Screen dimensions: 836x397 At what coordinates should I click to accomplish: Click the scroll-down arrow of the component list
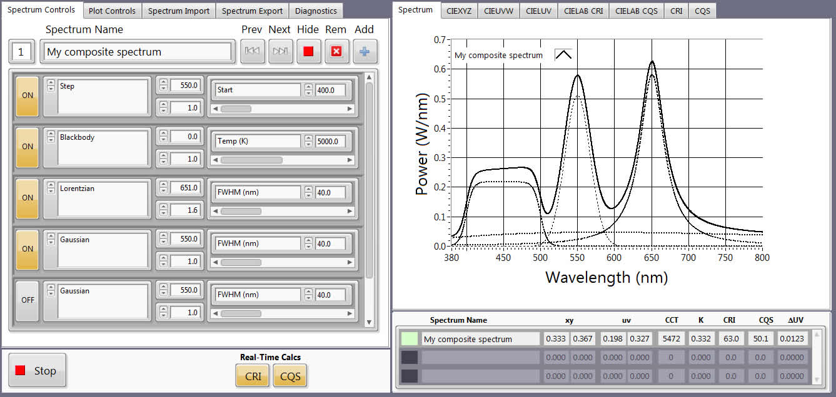(369, 323)
